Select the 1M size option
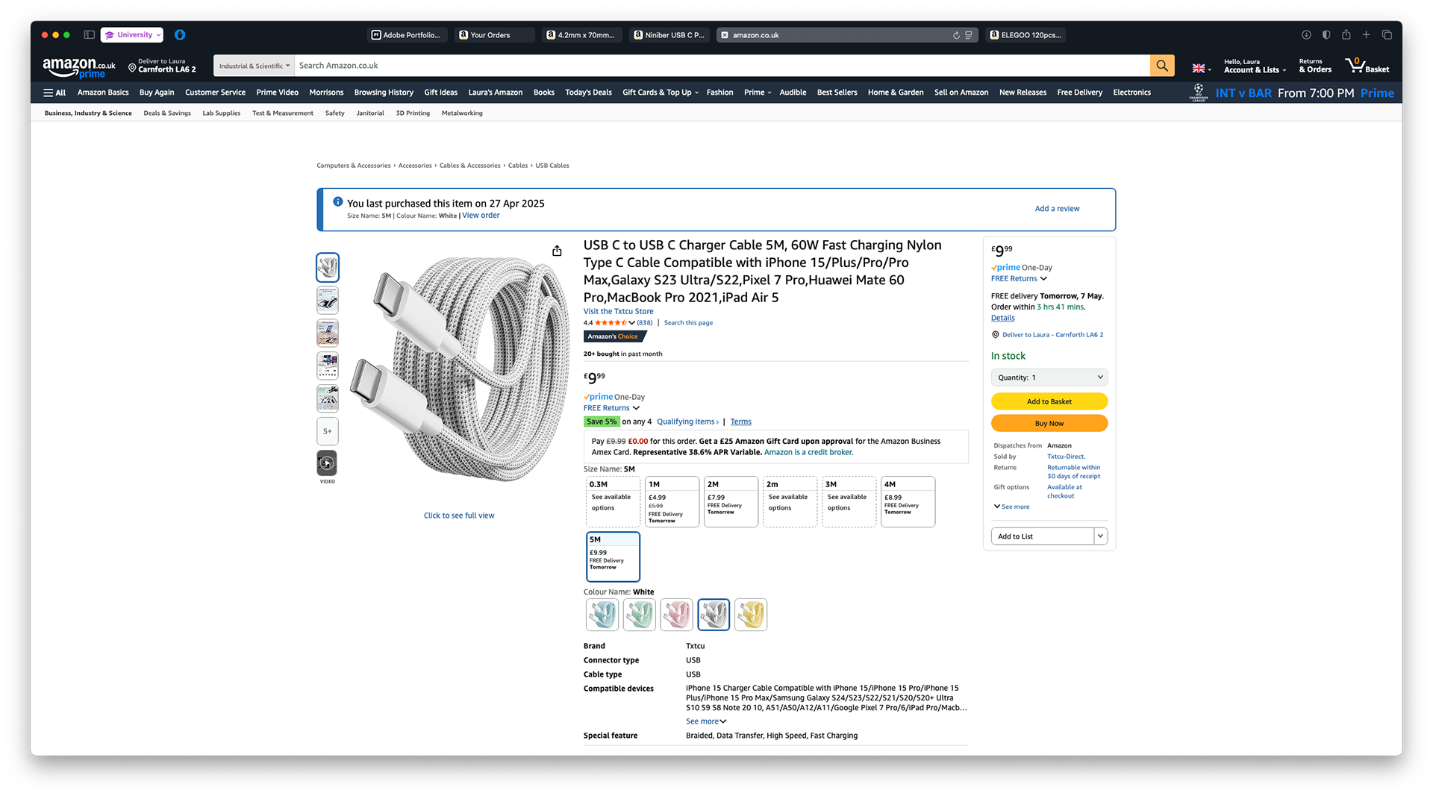The height and width of the screenshot is (796, 1433). tap(672, 501)
